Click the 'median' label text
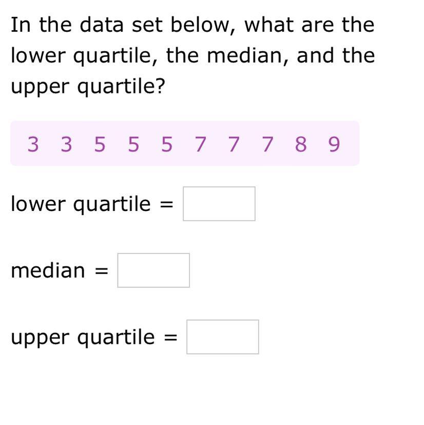The image size is (424, 425). [x=48, y=270]
